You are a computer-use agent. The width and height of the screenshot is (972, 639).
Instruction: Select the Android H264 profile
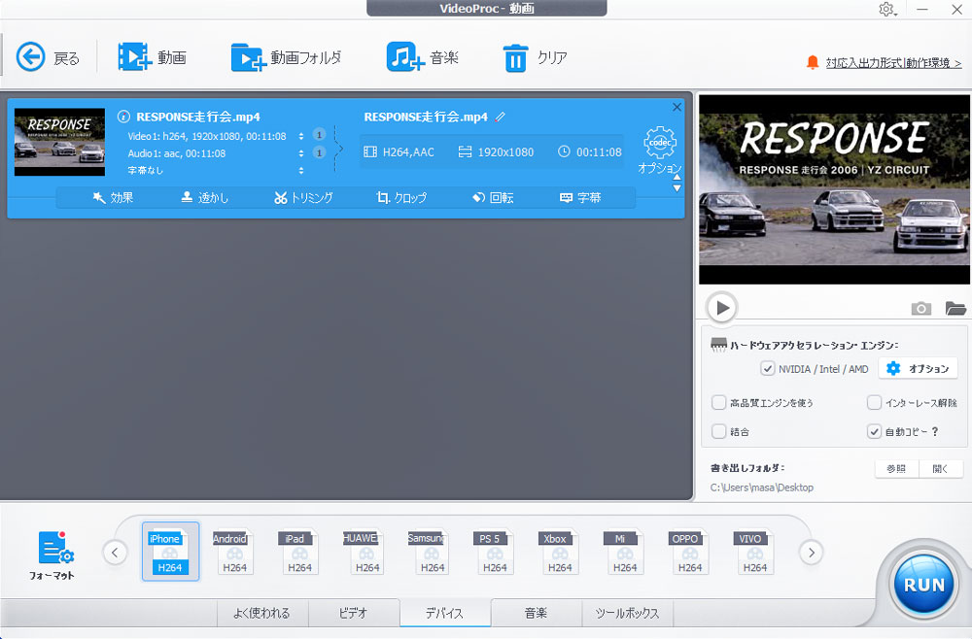pos(234,551)
